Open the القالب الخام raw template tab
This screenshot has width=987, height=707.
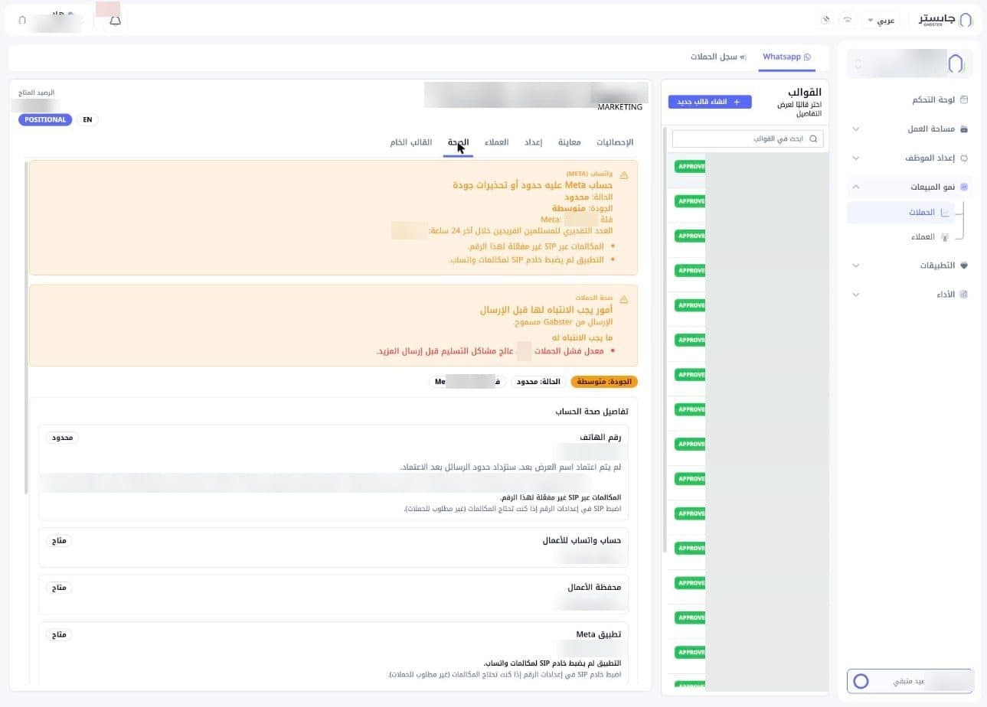click(411, 142)
